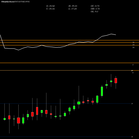The height and width of the screenshot is (139, 139).
Task: Select the high value H: 19.15
Action: pyautogui.click(x=73, y=6)
